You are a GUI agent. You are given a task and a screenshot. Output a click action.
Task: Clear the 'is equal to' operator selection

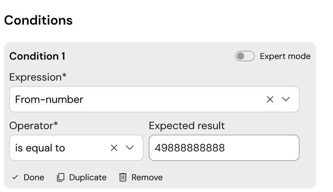[114, 148]
